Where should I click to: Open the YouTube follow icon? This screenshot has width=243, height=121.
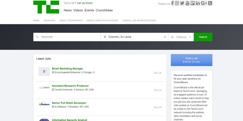tap(187, 3)
